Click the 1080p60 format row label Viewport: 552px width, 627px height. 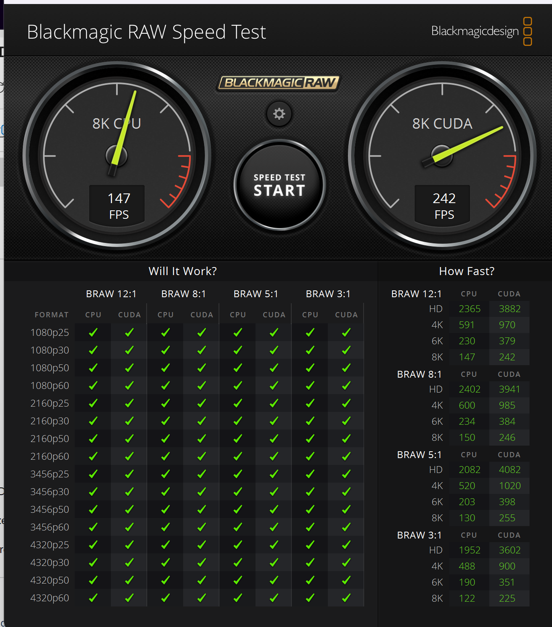[50, 386]
